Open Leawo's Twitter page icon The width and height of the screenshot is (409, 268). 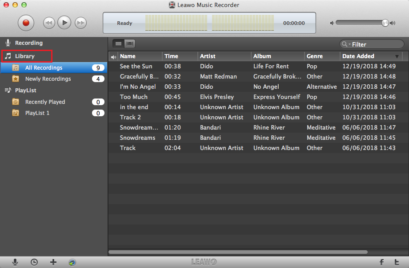click(397, 262)
